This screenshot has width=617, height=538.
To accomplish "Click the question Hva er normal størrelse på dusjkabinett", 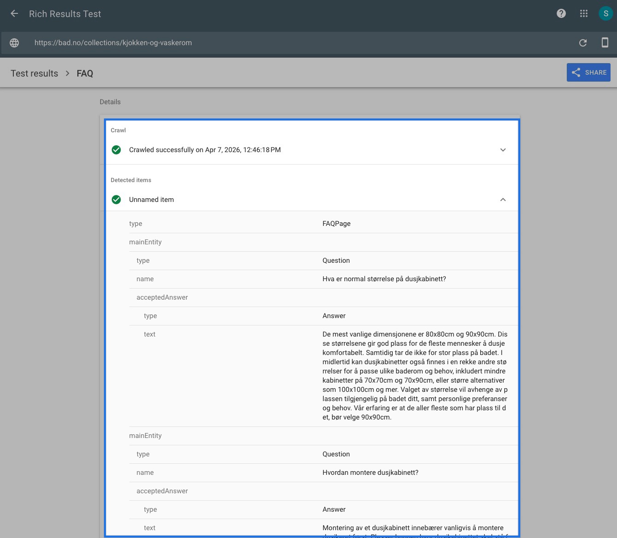I will pos(384,279).
